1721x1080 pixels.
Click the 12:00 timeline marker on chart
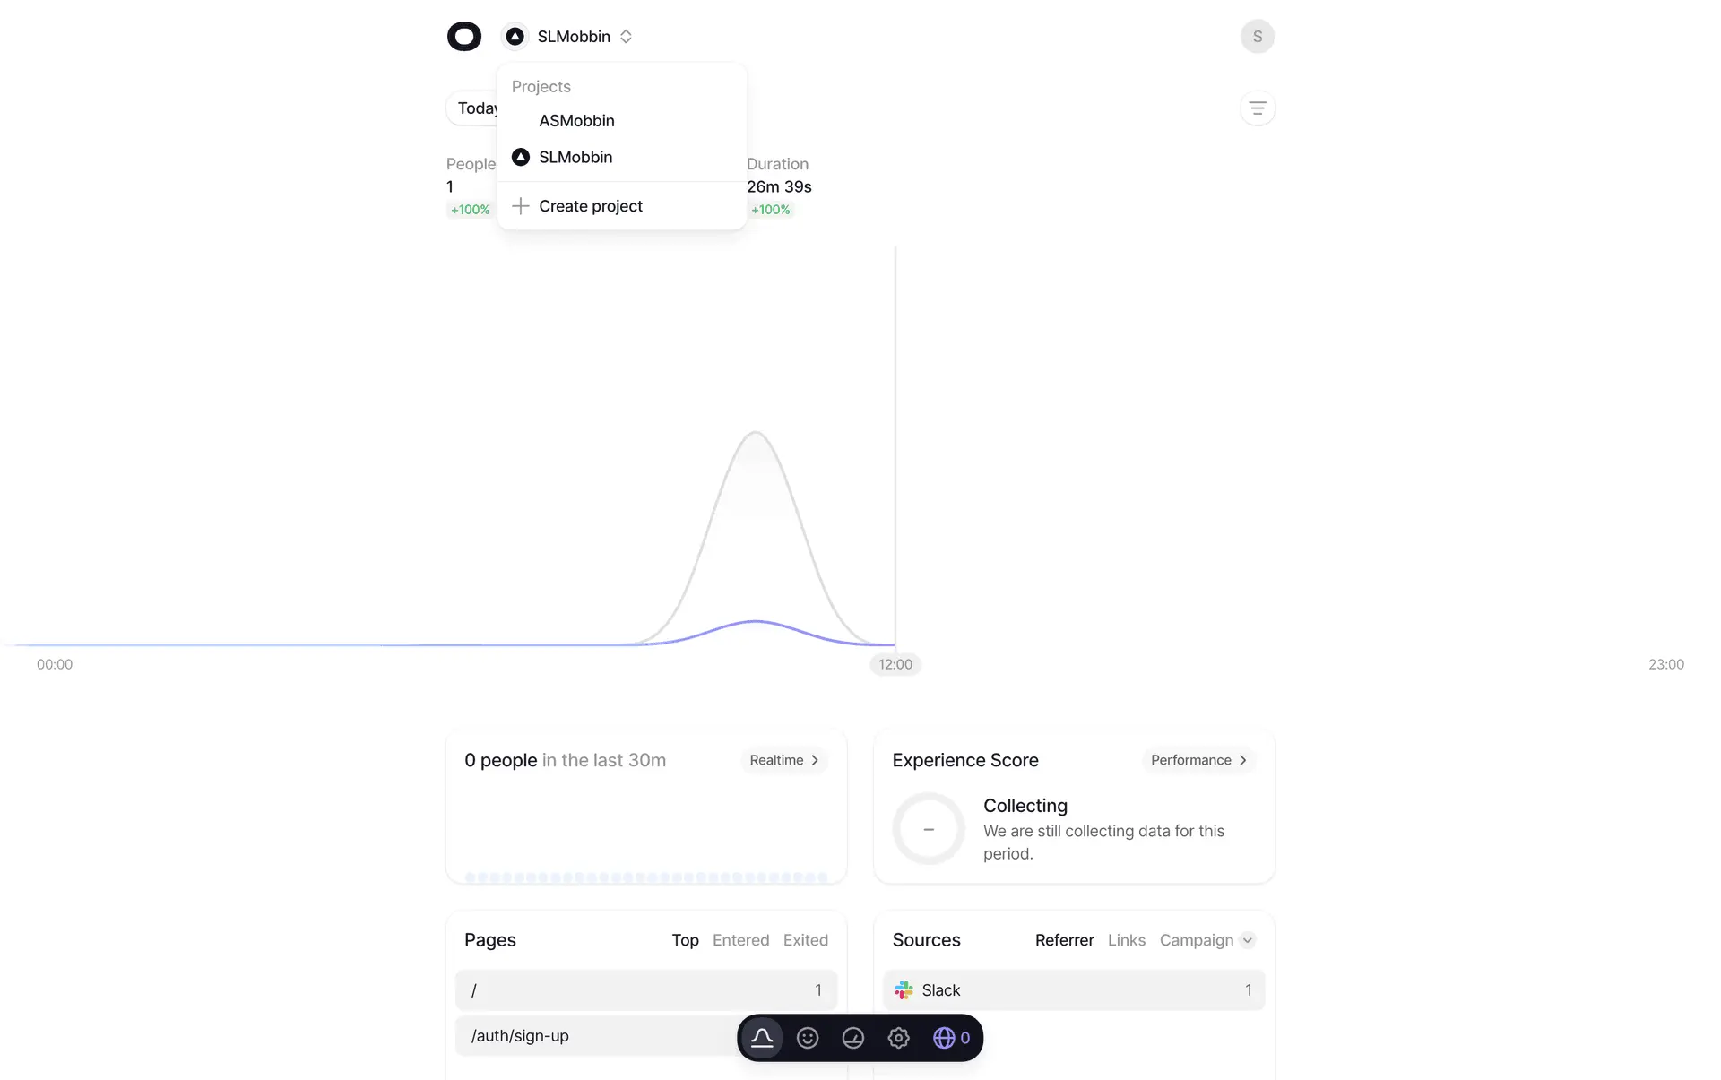tap(895, 664)
